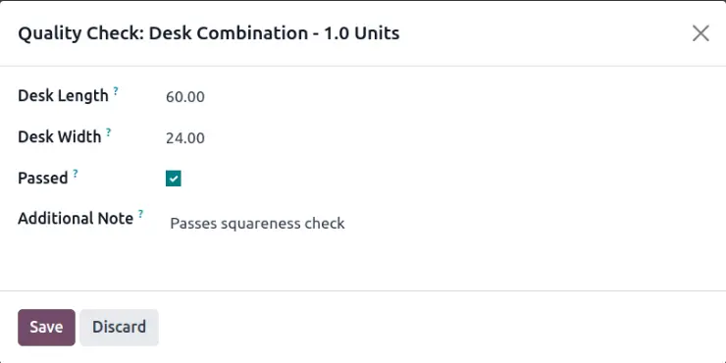Uncheck the Passed checkbox
Screen dimensions: 726x363
[x=174, y=179]
